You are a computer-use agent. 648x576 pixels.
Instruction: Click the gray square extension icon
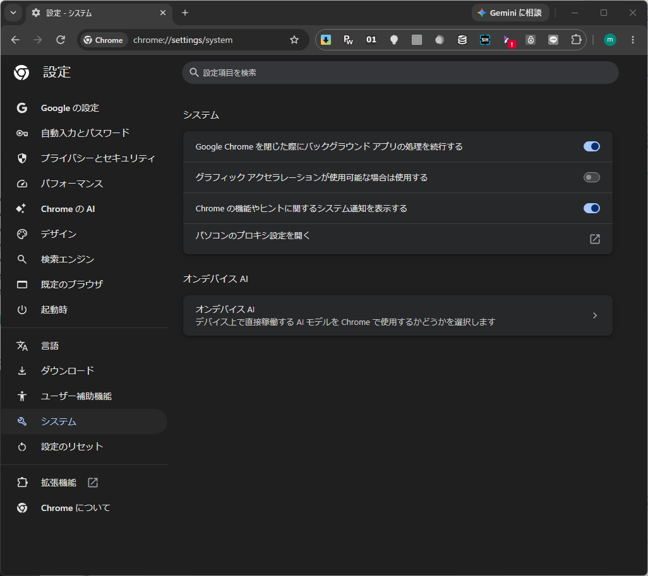[417, 40]
